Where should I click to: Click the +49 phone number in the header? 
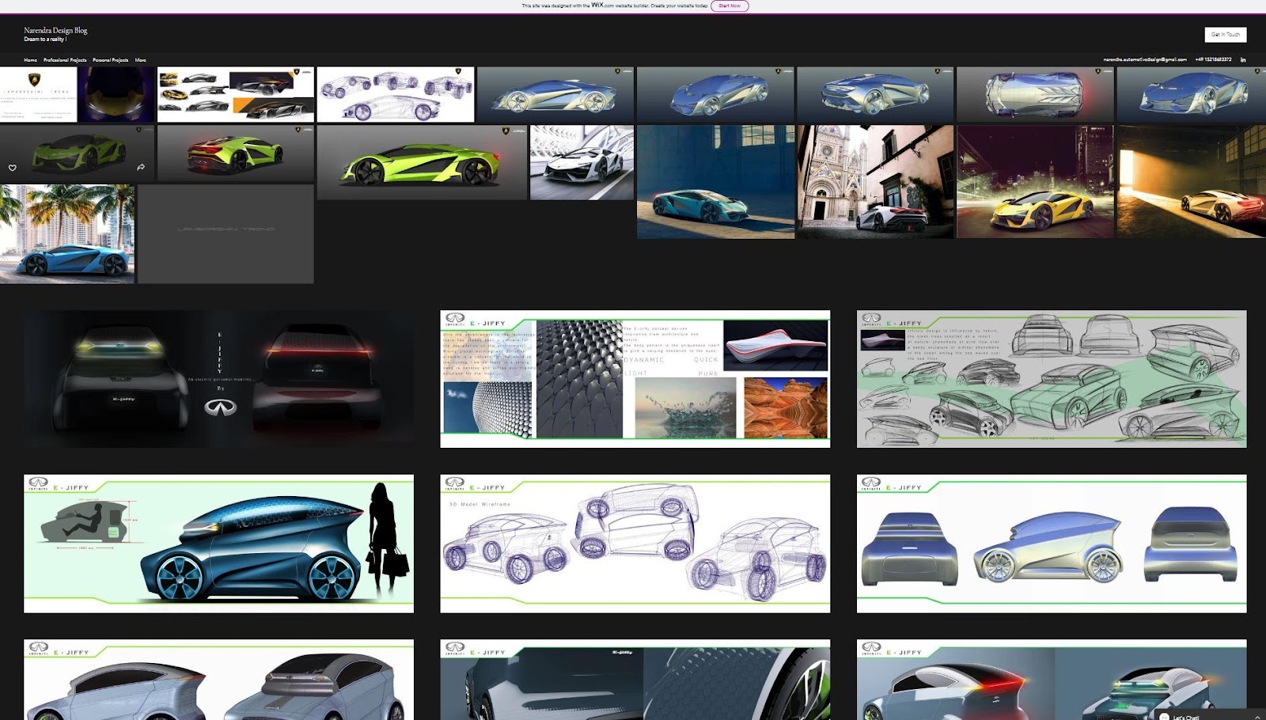point(1213,59)
